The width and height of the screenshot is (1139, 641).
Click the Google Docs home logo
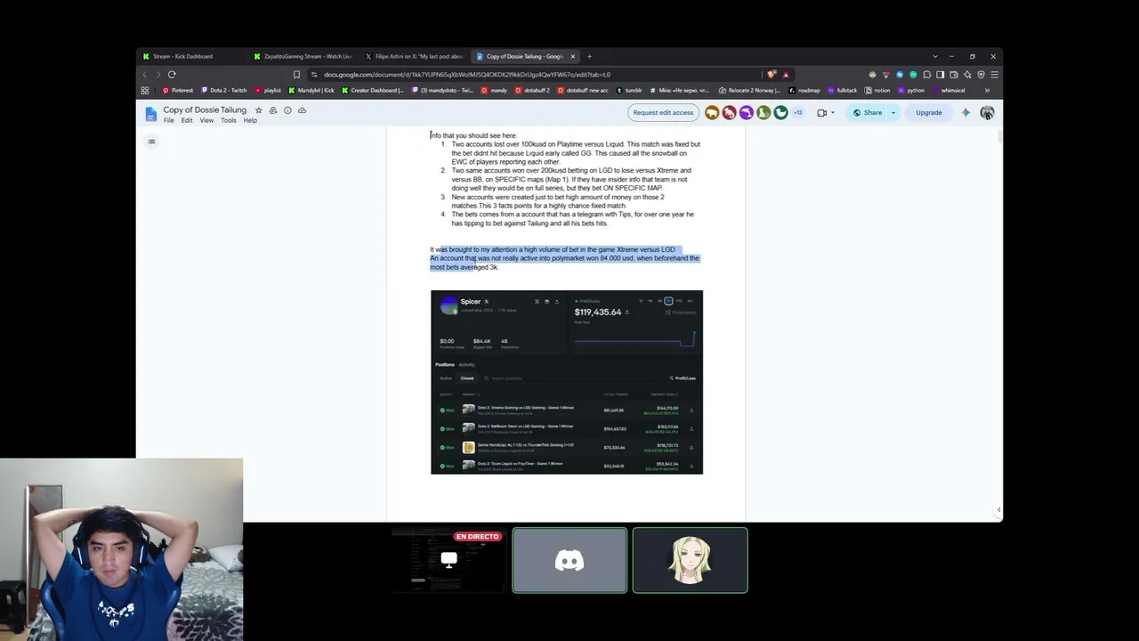tap(150, 114)
